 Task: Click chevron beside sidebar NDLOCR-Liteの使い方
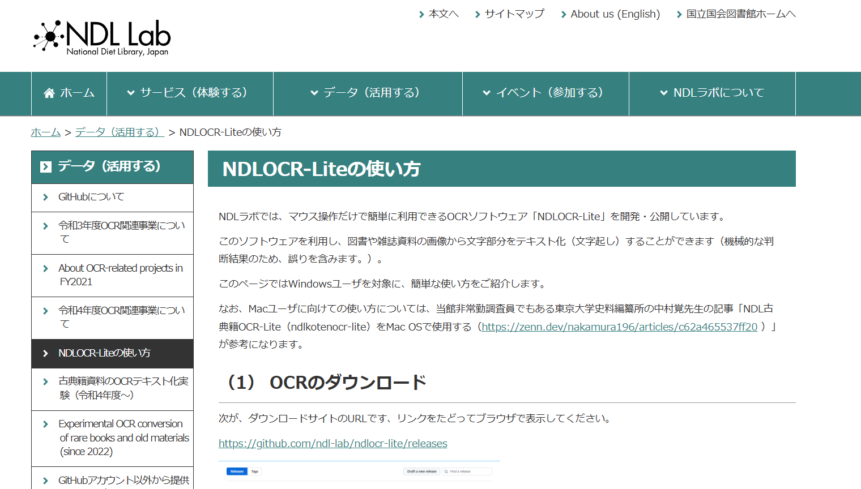[x=46, y=354]
